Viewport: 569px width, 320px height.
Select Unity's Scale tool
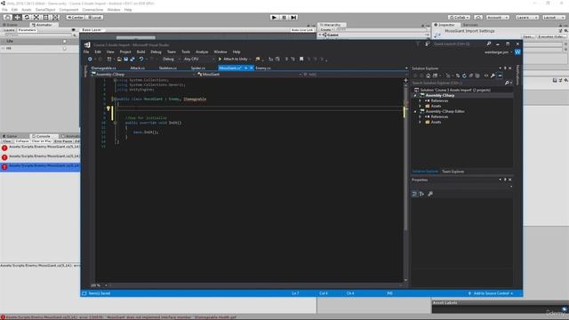pyautogui.click(x=36, y=17)
